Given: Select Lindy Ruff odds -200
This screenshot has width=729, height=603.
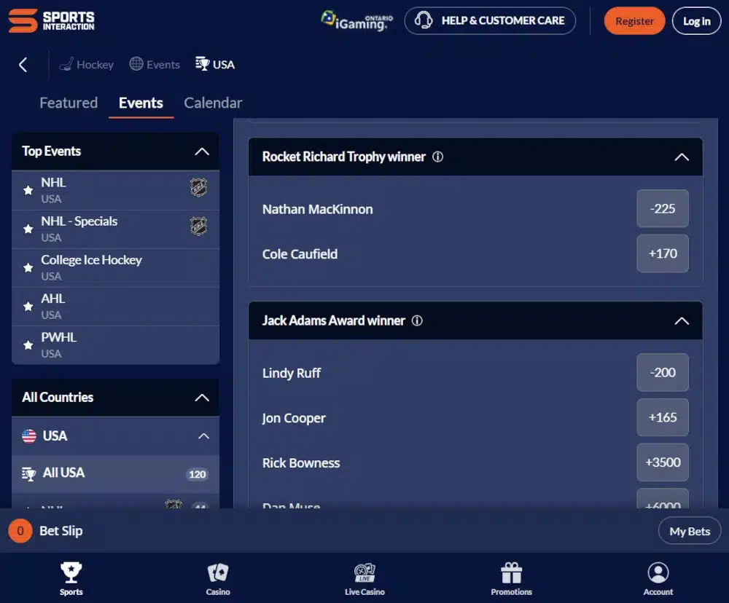Looking at the screenshot, I should [663, 373].
